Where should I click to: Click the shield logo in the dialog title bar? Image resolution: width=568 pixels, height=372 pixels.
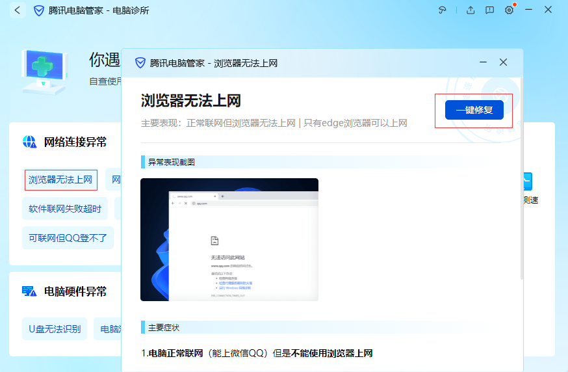click(x=140, y=63)
